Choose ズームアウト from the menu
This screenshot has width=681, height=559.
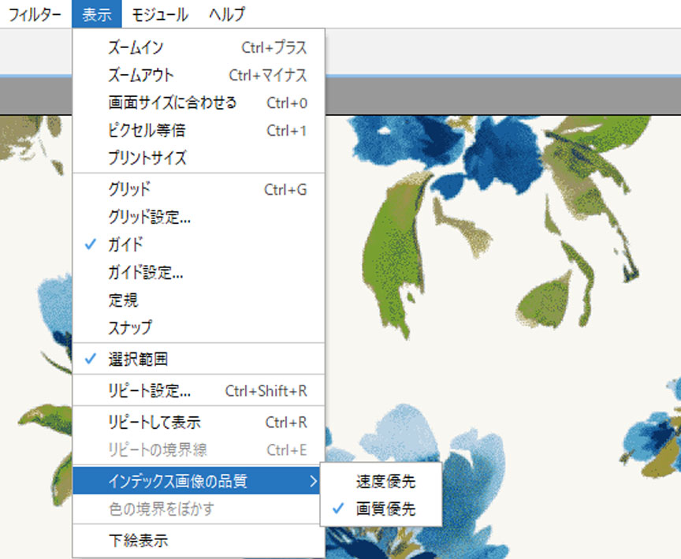pyautogui.click(x=199, y=75)
